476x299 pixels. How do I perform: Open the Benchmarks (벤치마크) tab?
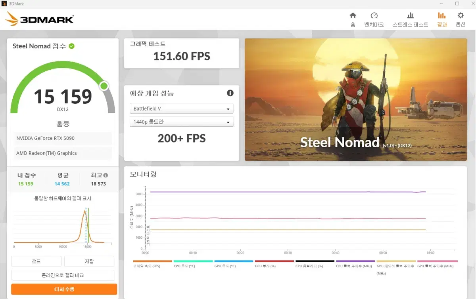pyautogui.click(x=374, y=19)
